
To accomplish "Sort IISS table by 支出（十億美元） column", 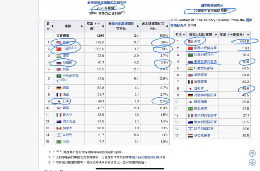I will (x=248, y=35).
